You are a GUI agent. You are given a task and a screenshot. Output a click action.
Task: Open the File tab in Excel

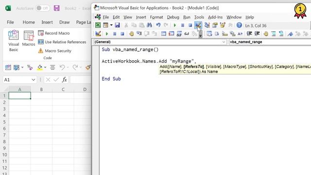10,22
